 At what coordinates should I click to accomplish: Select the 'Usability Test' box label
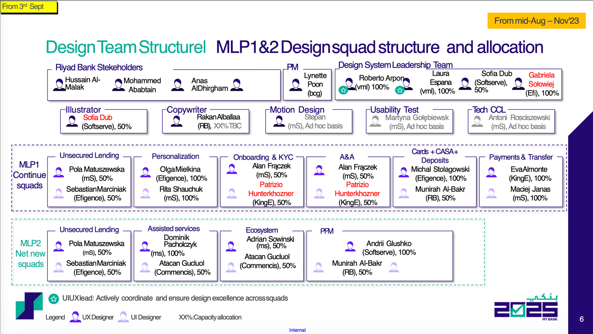[x=394, y=110]
